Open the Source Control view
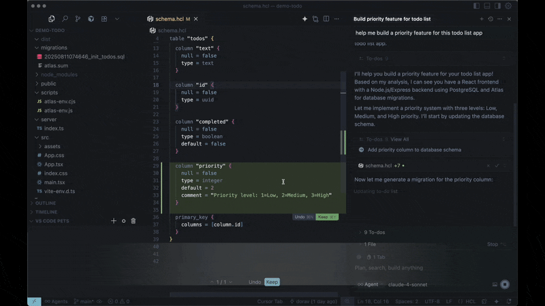Screen dimensions: 545x306 pos(78,19)
